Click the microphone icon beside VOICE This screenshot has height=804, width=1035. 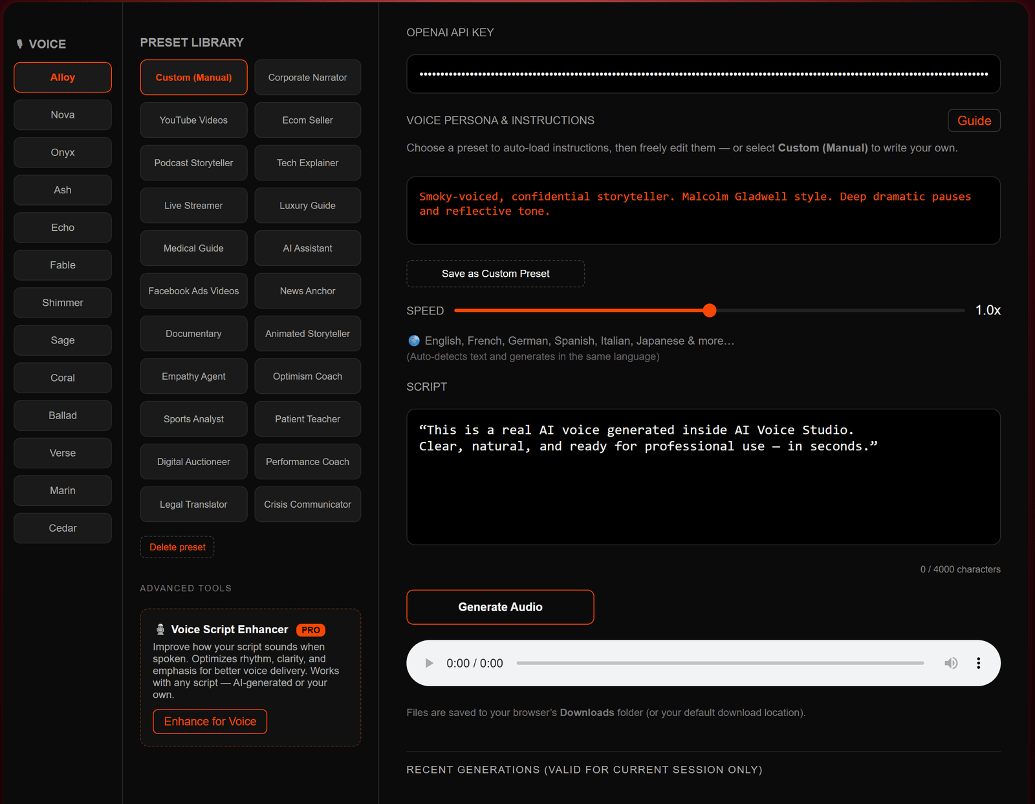[x=20, y=44]
